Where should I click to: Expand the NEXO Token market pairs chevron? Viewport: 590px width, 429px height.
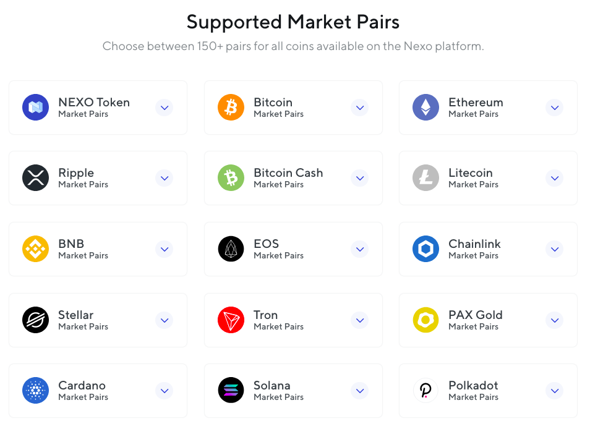tap(165, 108)
